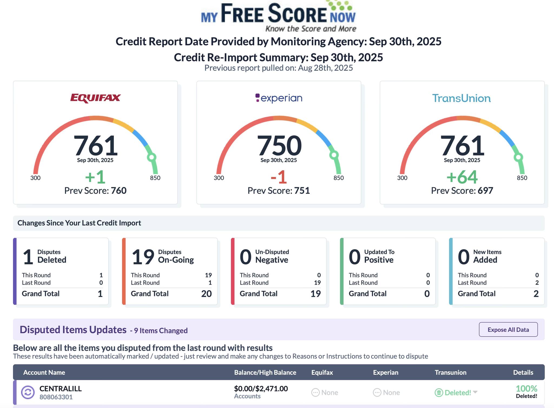
Task: Click the CENTRALILL account refresh icon
Action: click(28, 392)
